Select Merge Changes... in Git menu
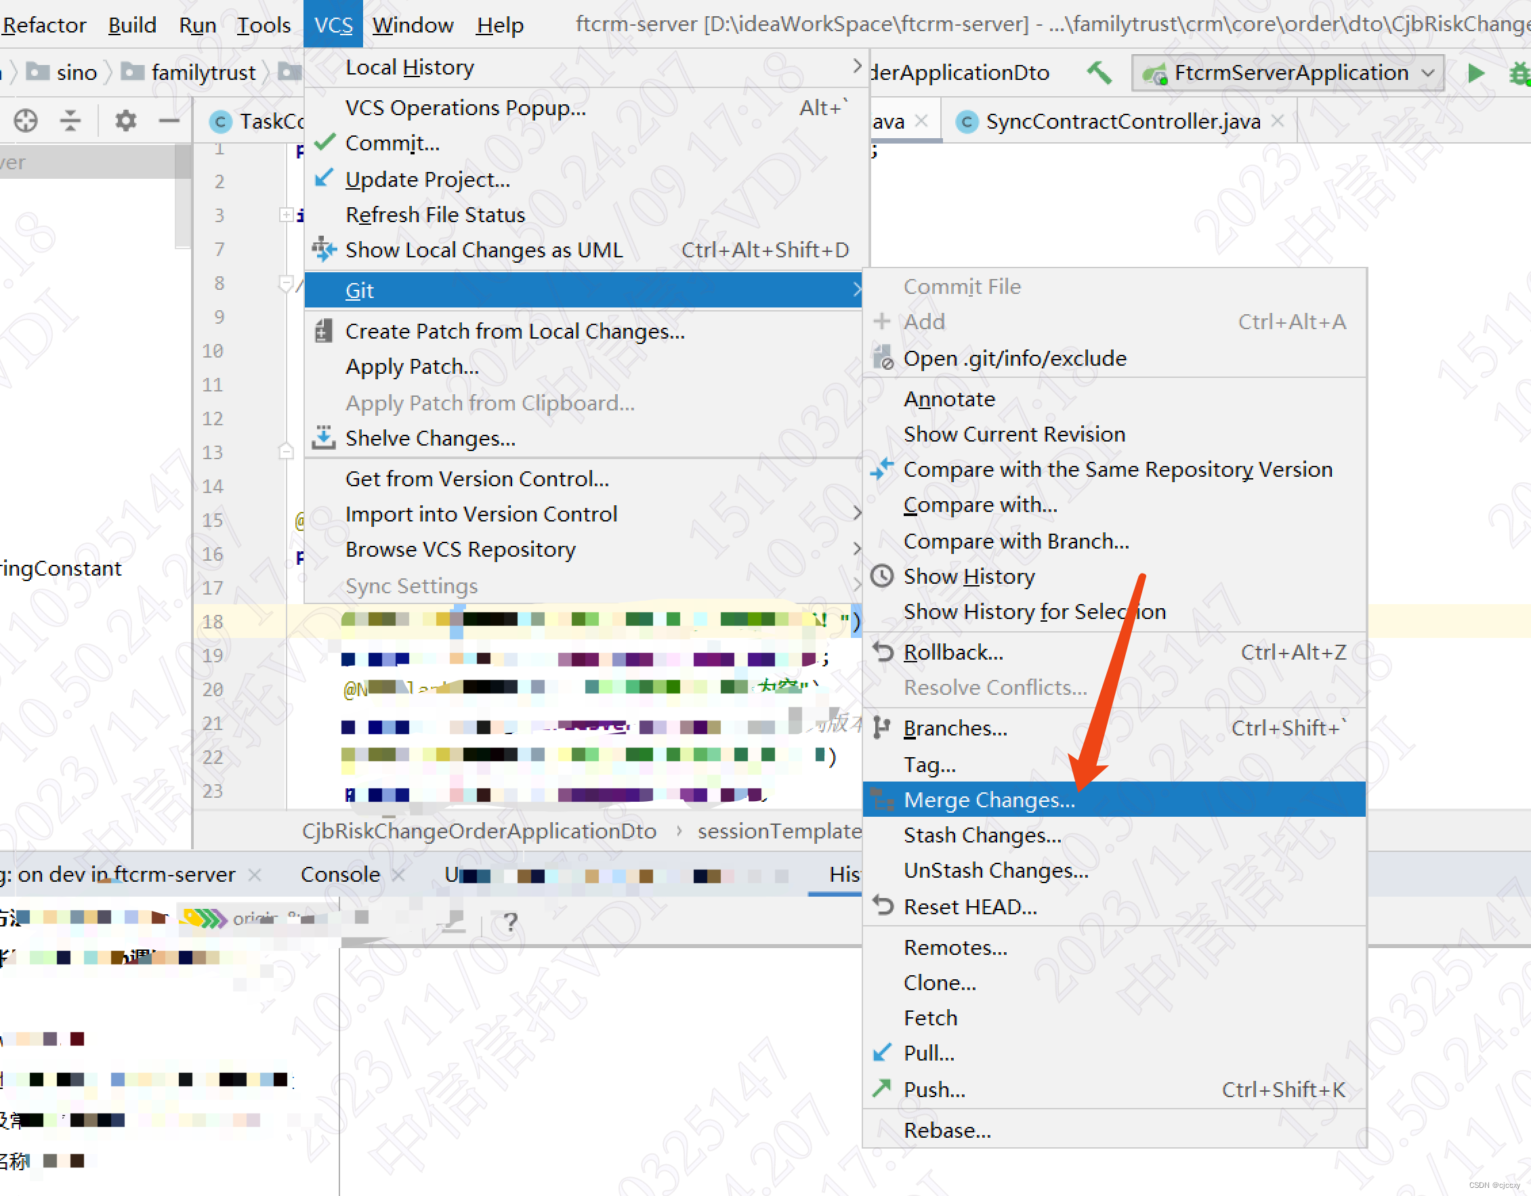Viewport: 1531px width, 1196px height. 988,799
